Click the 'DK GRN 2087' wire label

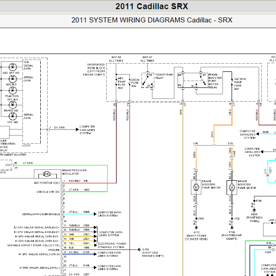[x=79, y=275]
